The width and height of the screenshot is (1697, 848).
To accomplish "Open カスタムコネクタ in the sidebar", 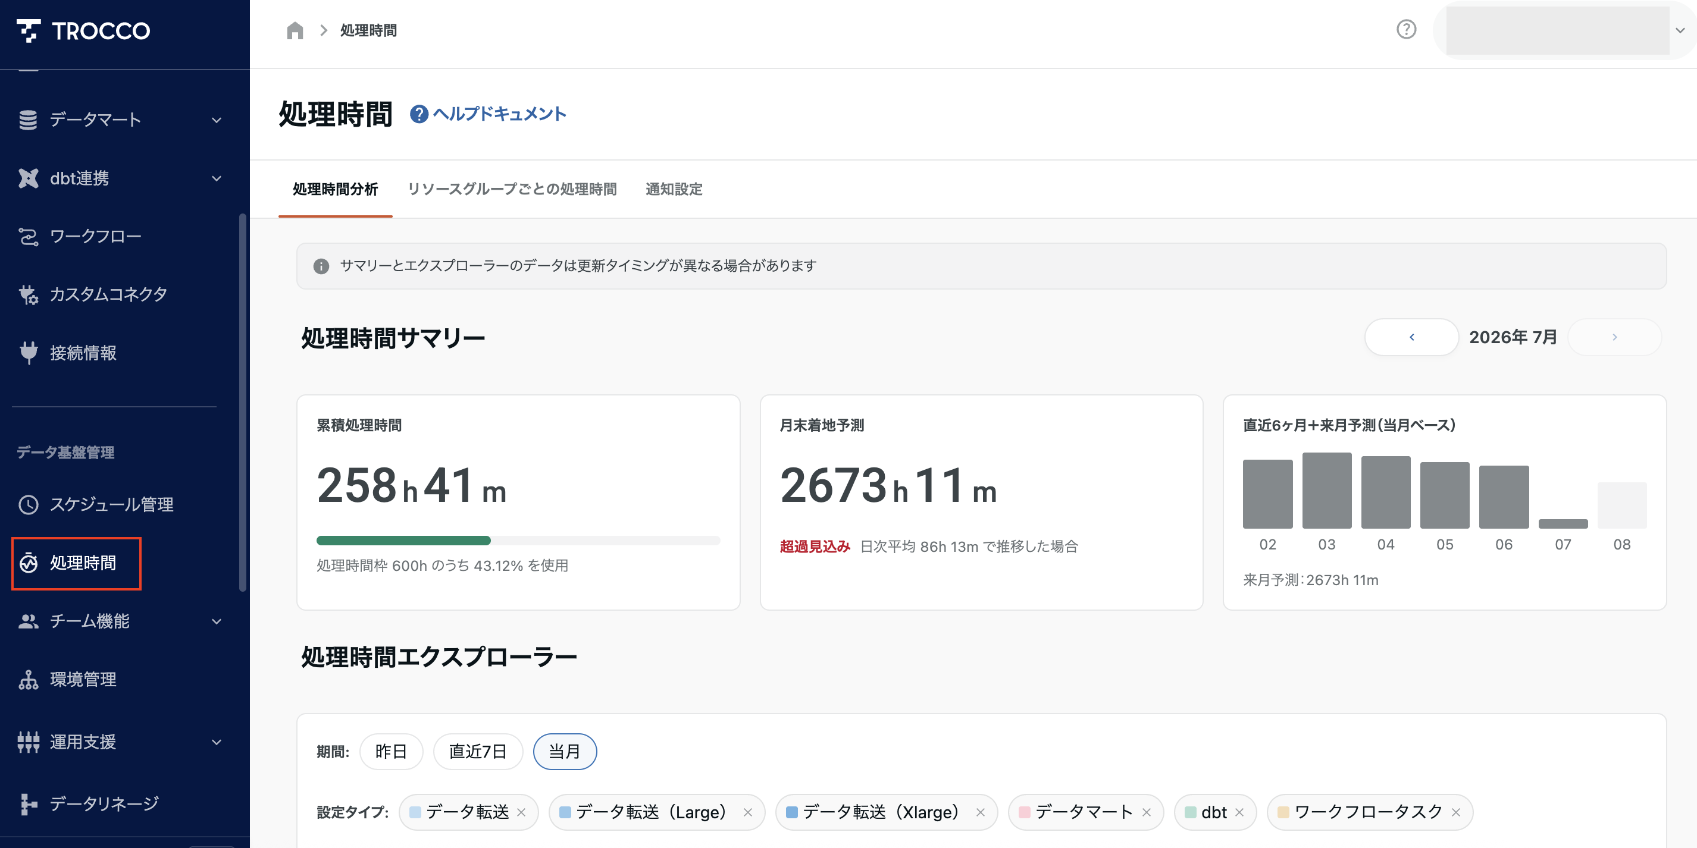I will [109, 294].
